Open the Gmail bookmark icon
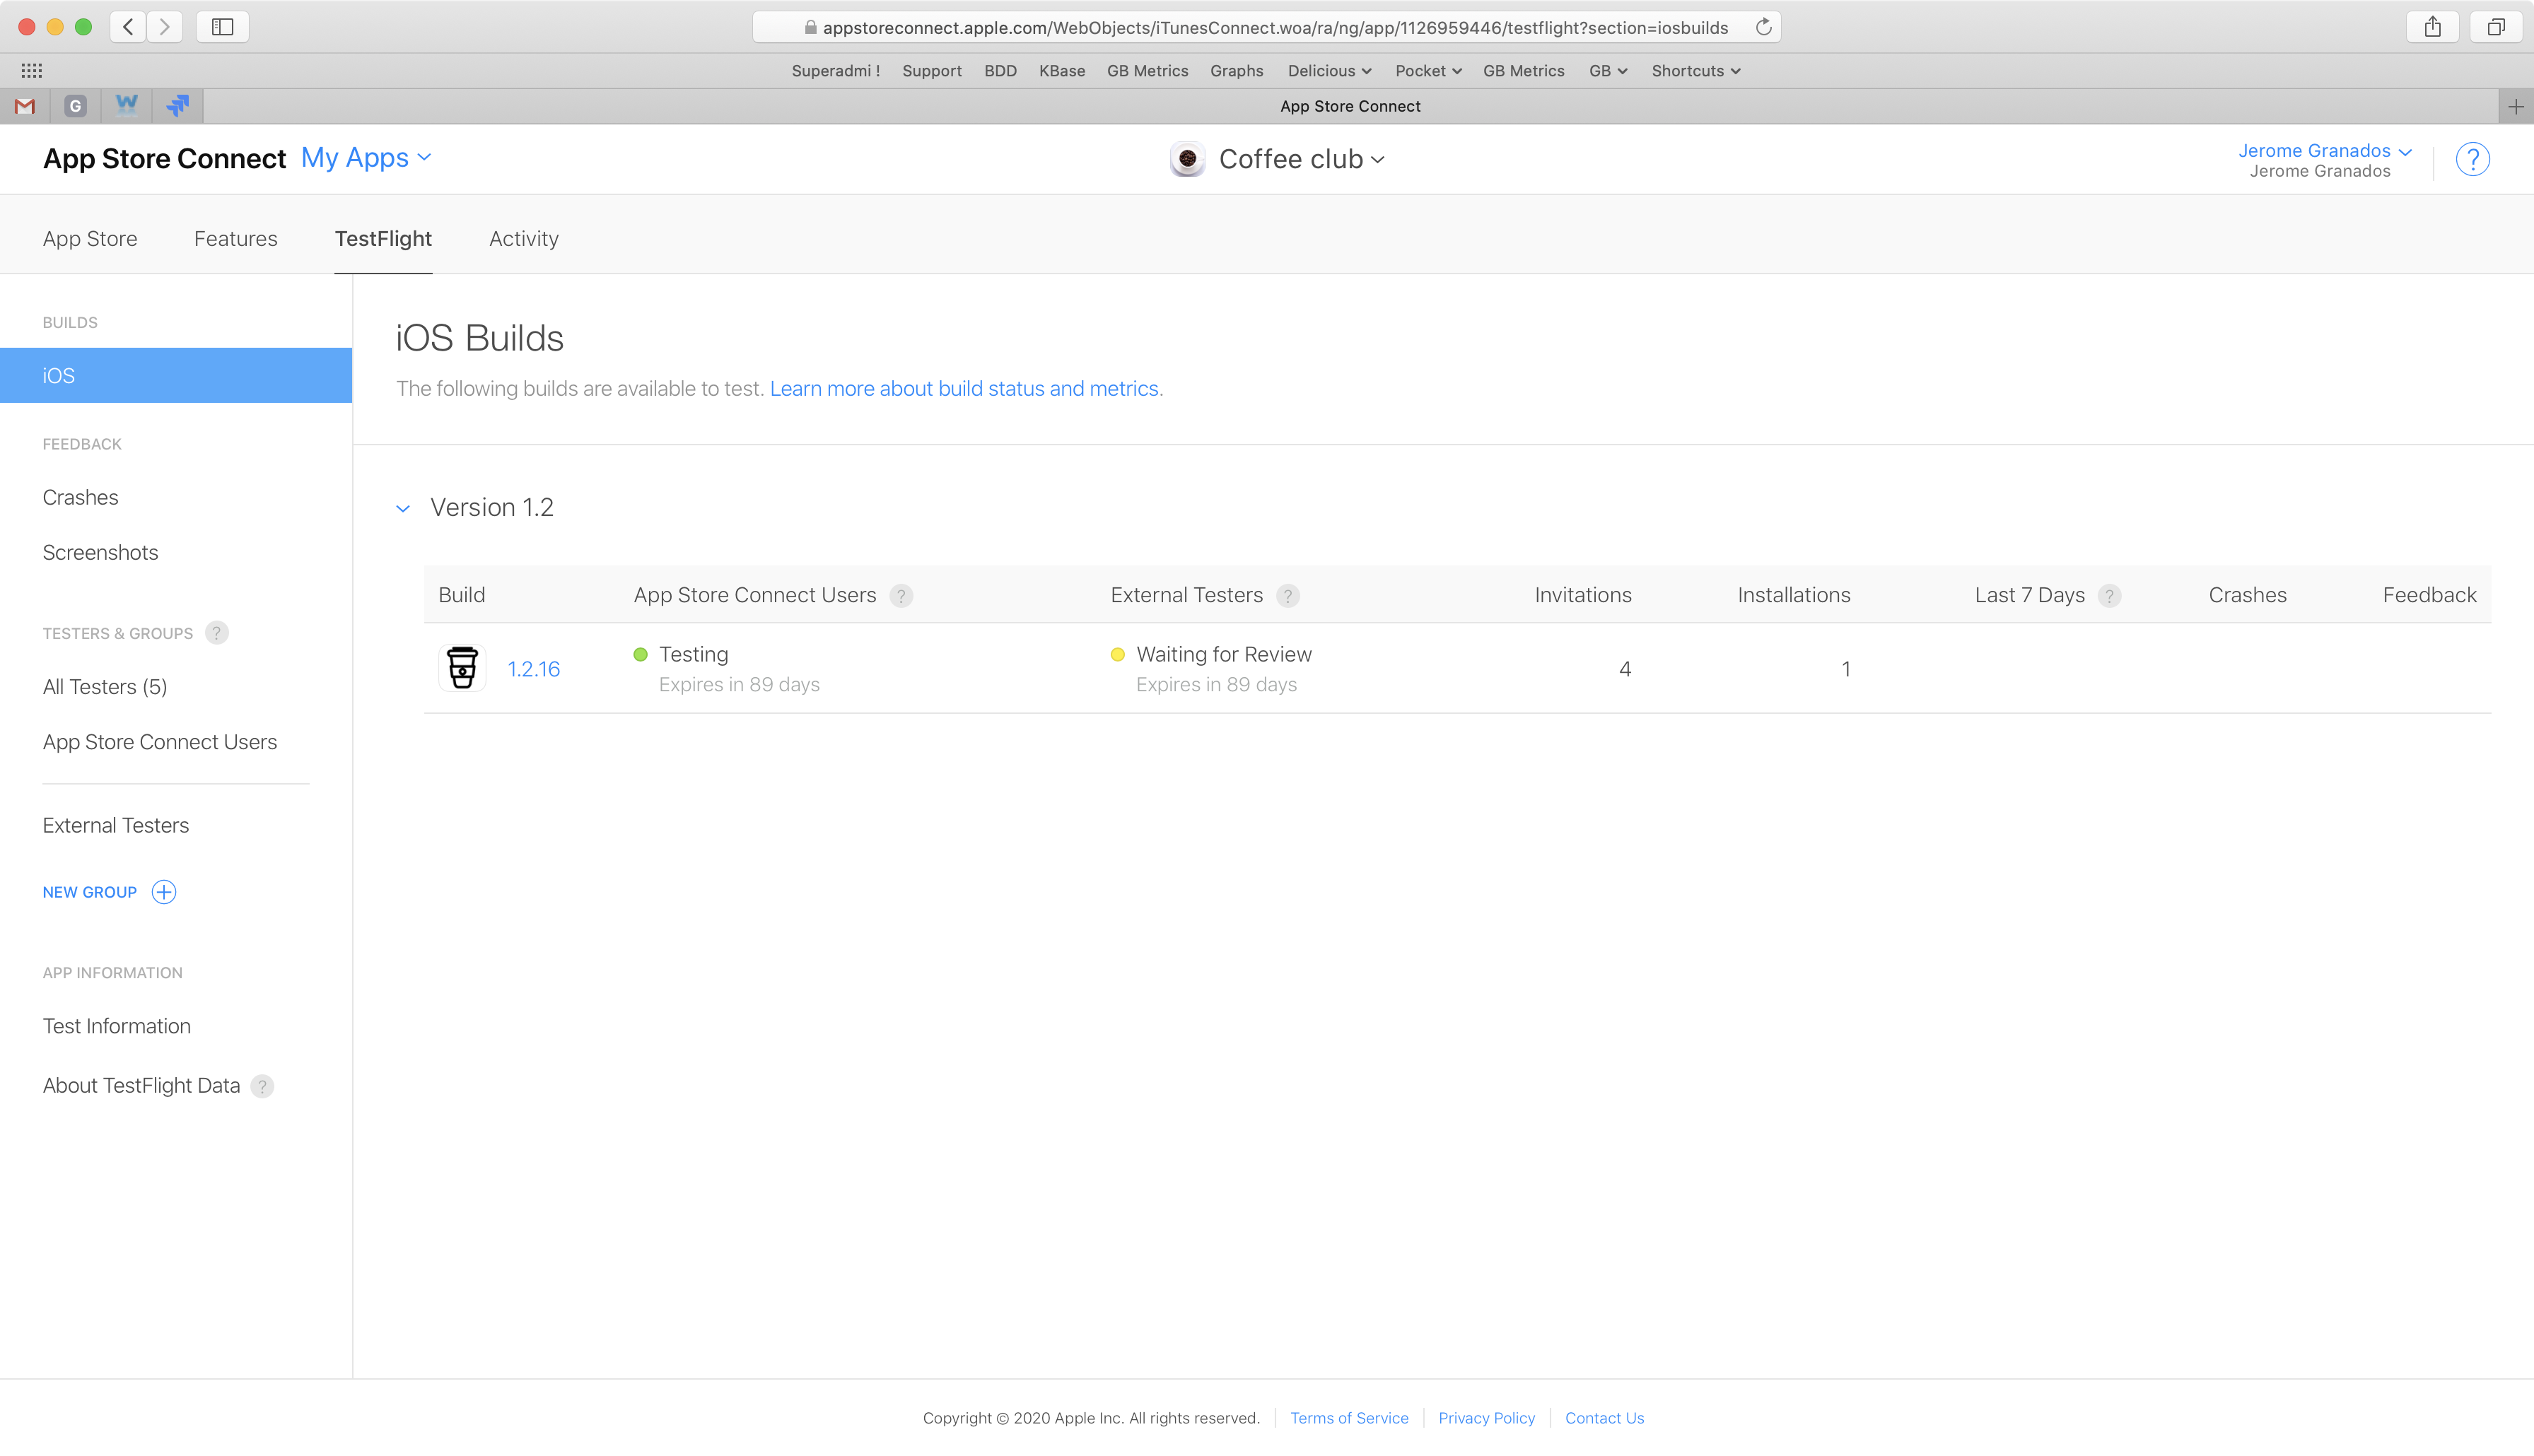 coord(23,106)
